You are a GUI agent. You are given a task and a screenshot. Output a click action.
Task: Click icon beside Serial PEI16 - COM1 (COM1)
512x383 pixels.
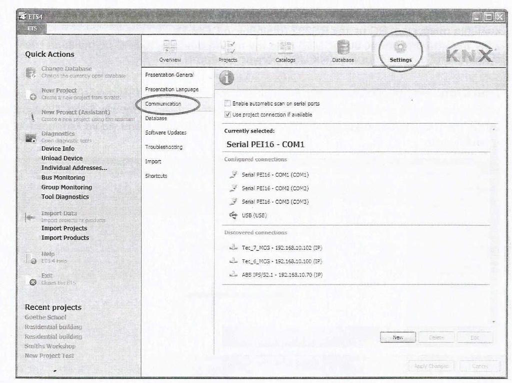(x=233, y=174)
